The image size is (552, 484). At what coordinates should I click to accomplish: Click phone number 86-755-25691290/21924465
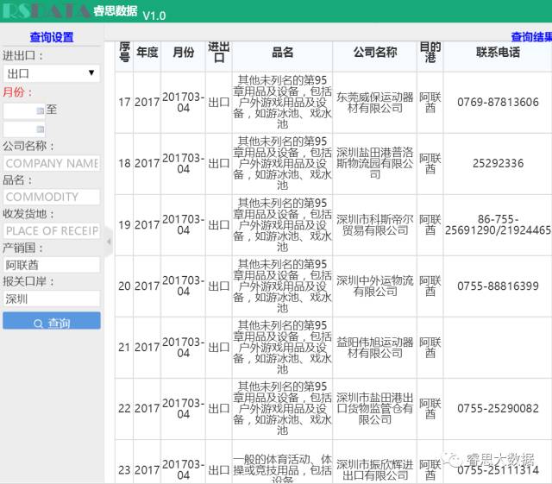[x=498, y=224]
